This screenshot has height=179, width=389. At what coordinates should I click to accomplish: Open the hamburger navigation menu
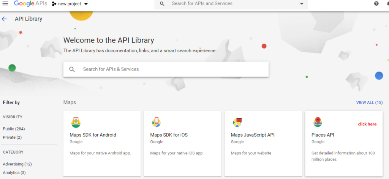click(5, 3)
